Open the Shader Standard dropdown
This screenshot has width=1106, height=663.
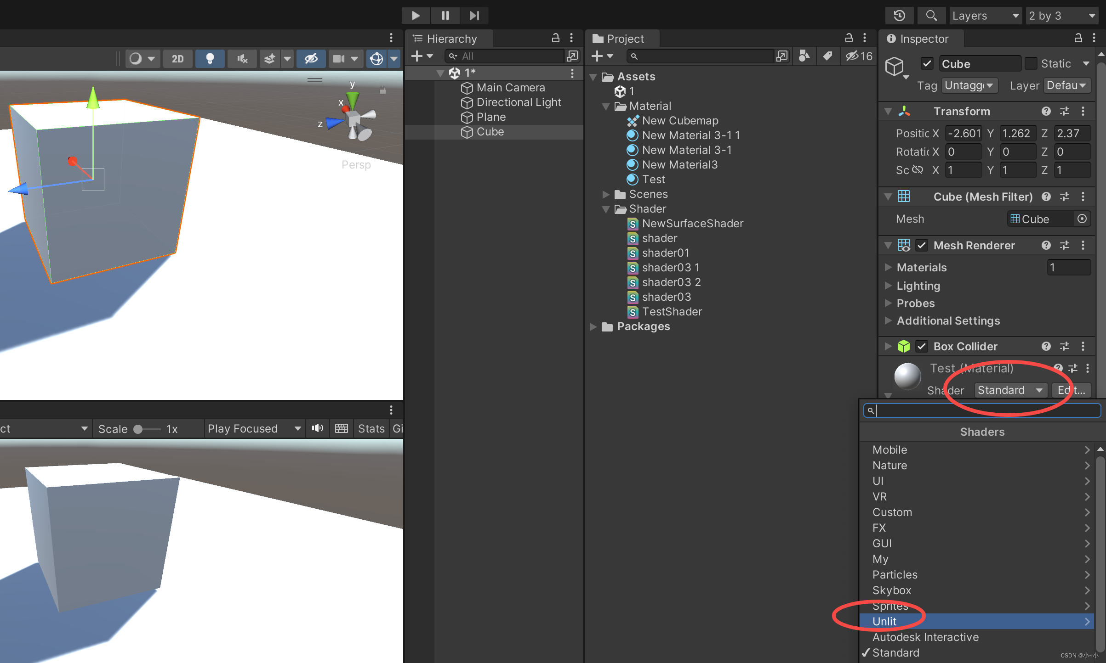(1011, 390)
